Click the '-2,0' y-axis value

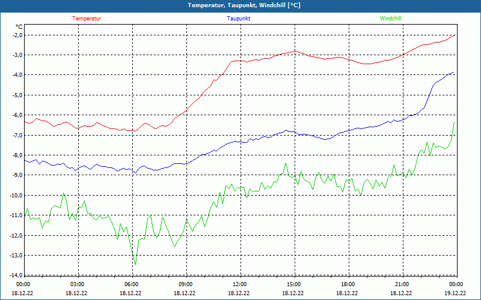pyautogui.click(x=17, y=35)
